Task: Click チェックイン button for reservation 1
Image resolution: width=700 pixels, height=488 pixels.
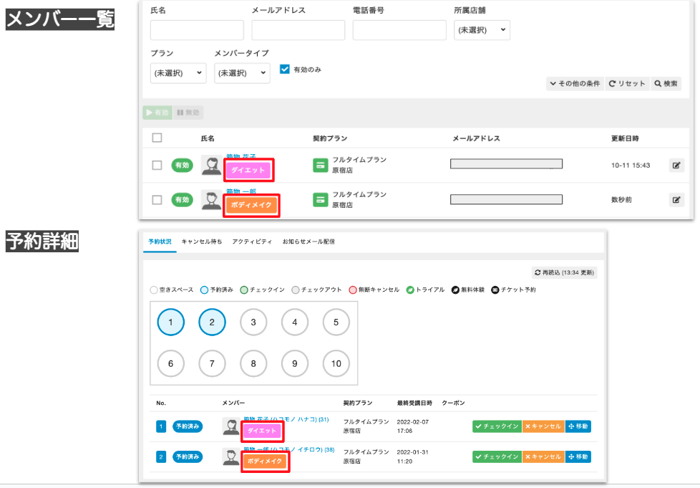Action: (x=496, y=426)
